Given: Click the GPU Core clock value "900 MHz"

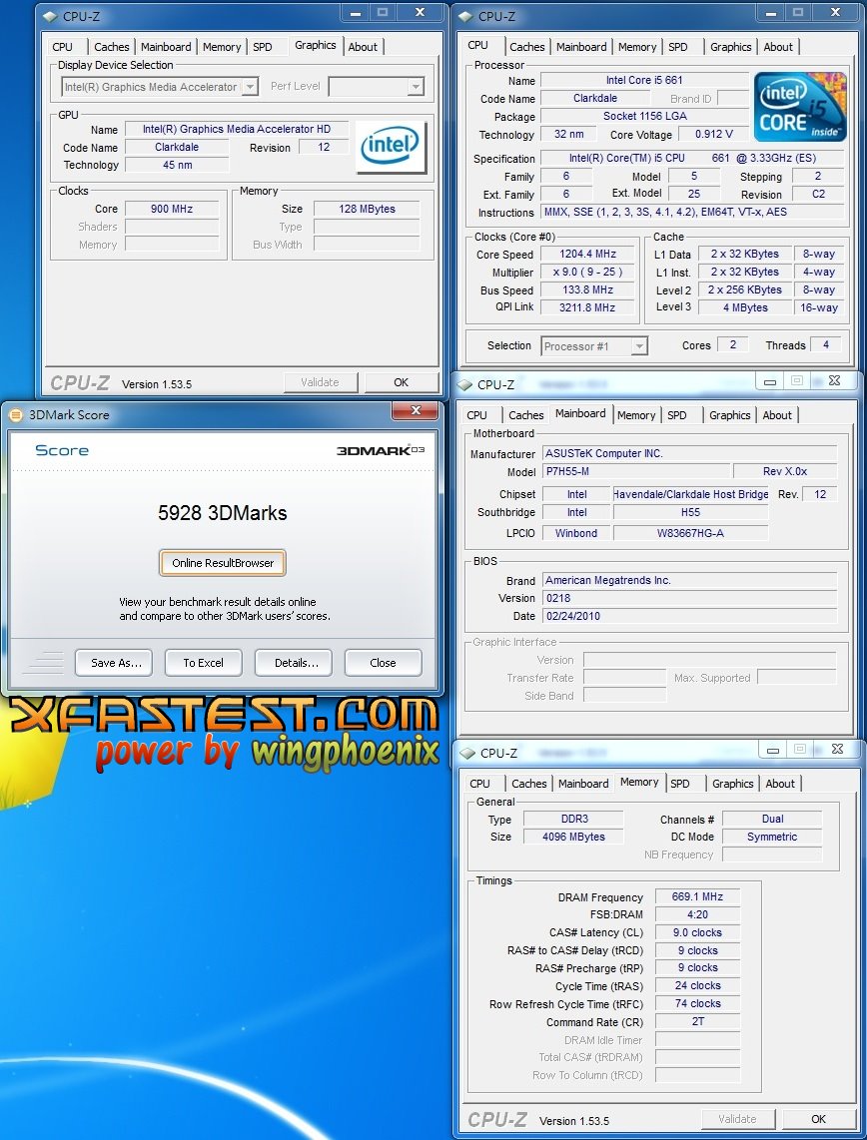Looking at the screenshot, I should 172,209.
